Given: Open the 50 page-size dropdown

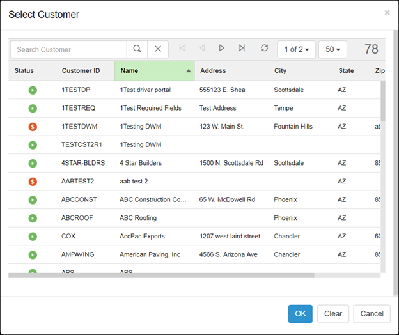Looking at the screenshot, I should pos(332,49).
